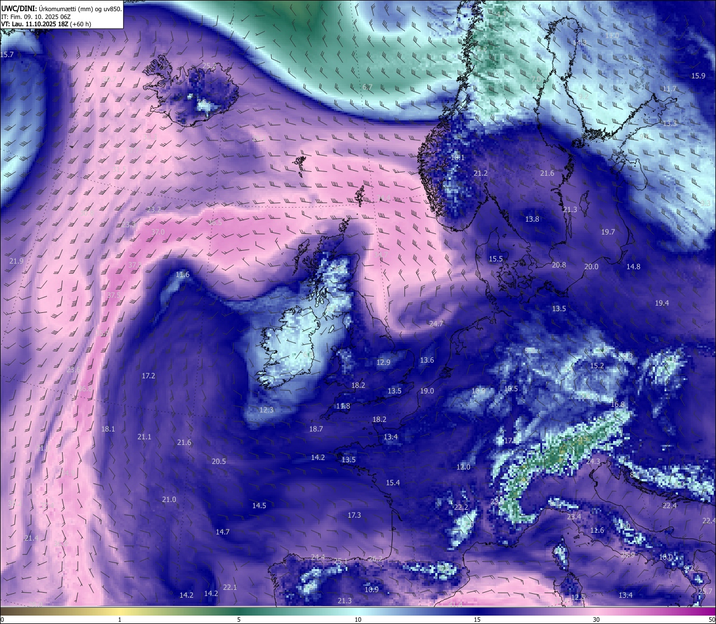This screenshot has width=716, height=624.
Task: Click the map value '19.0'
Action: point(427,391)
